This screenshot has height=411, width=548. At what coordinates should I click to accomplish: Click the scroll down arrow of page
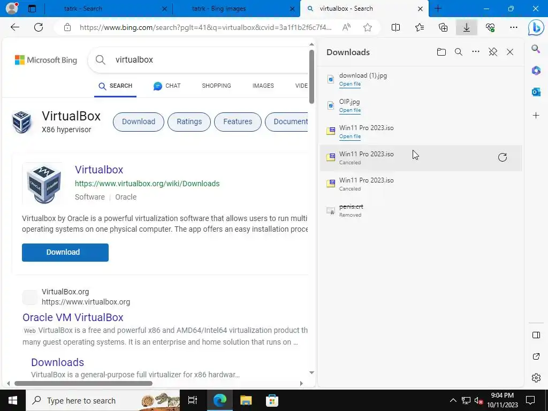point(311,372)
